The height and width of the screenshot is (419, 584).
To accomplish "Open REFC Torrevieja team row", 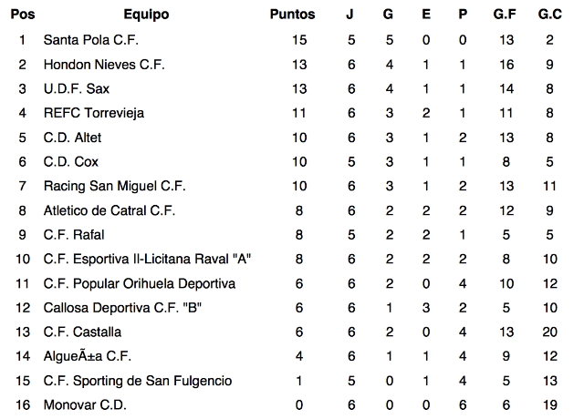I will point(94,113).
